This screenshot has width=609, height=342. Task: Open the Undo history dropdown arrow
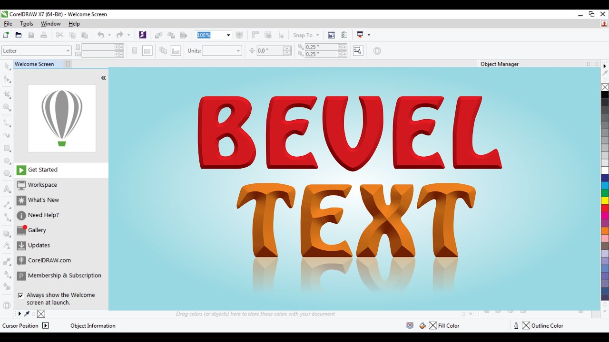tap(109, 35)
